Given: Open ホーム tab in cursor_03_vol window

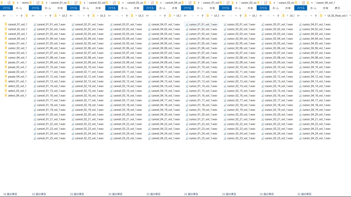Looking at the screenshot, I should [x=276, y=8].
